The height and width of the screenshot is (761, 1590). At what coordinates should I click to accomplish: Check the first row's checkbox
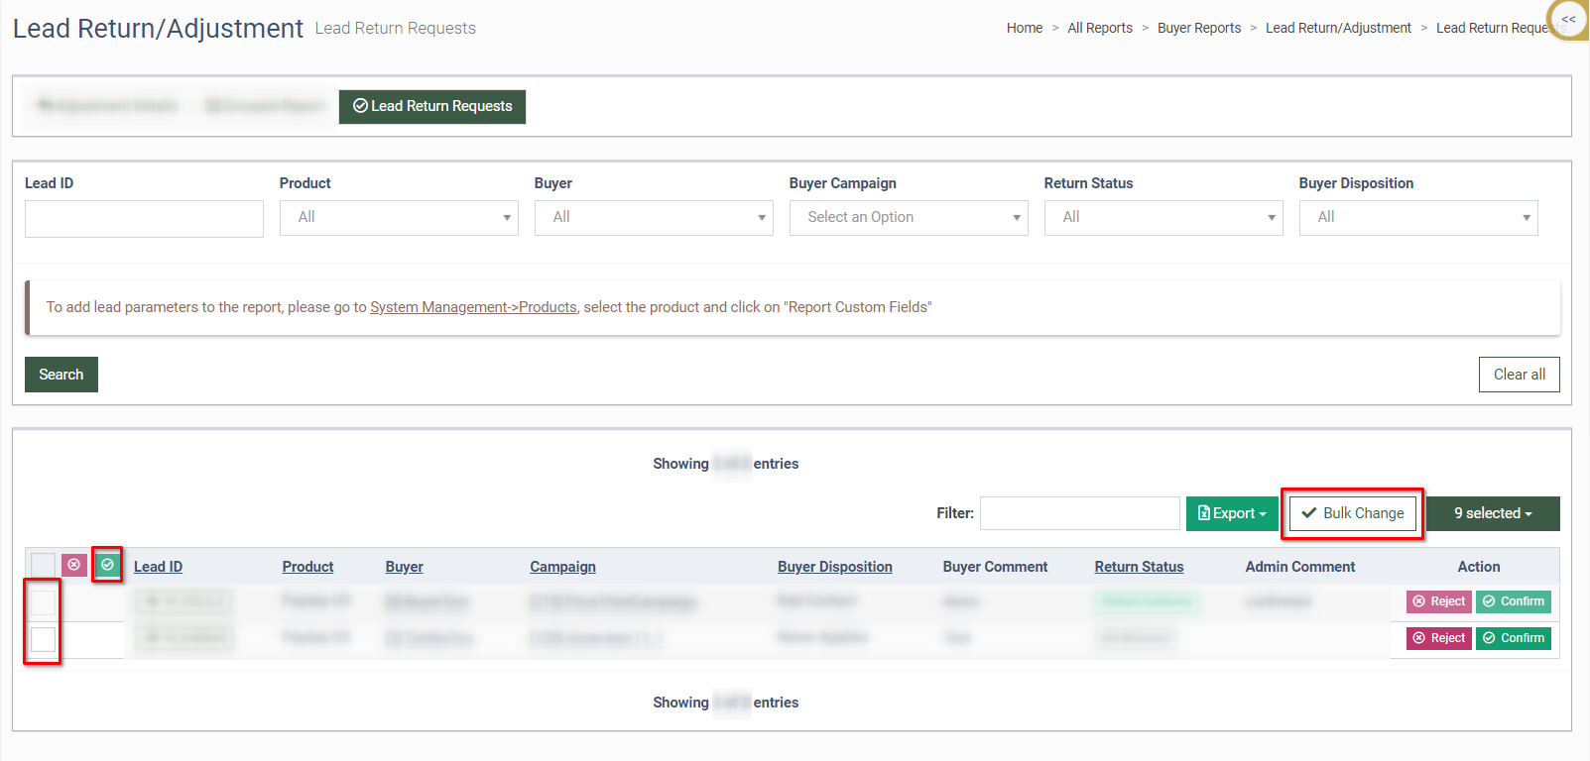(x=44, y=601)
